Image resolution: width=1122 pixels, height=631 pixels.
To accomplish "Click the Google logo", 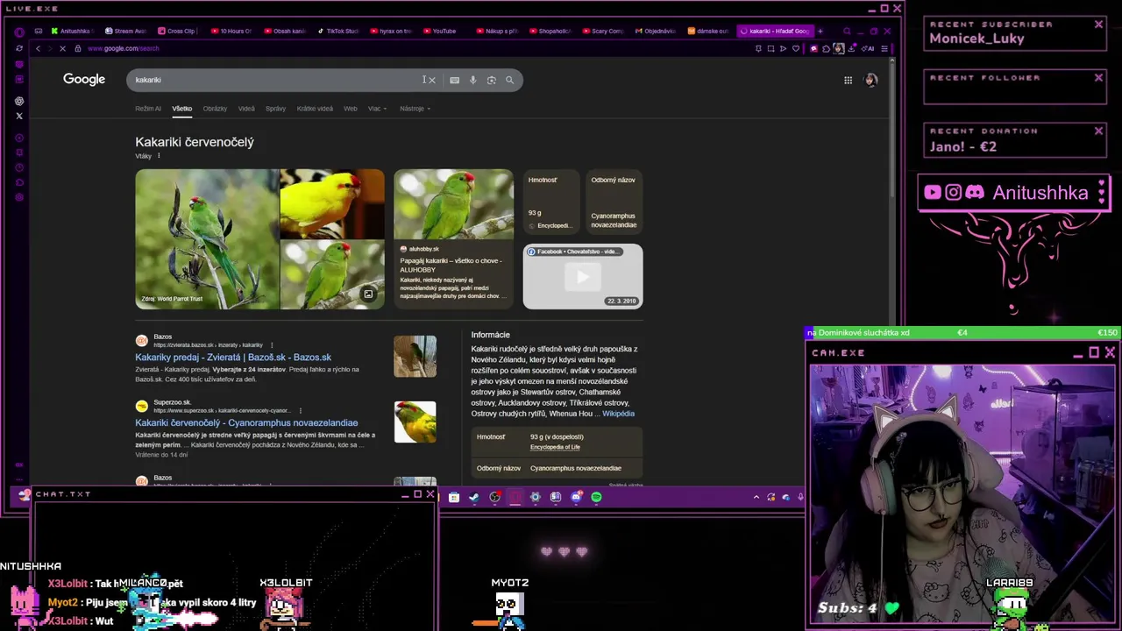I will [84, 80].
